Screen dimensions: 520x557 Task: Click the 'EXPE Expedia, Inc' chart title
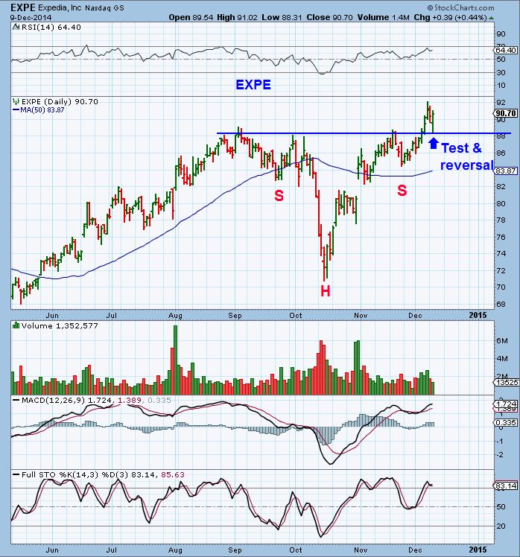46,7
